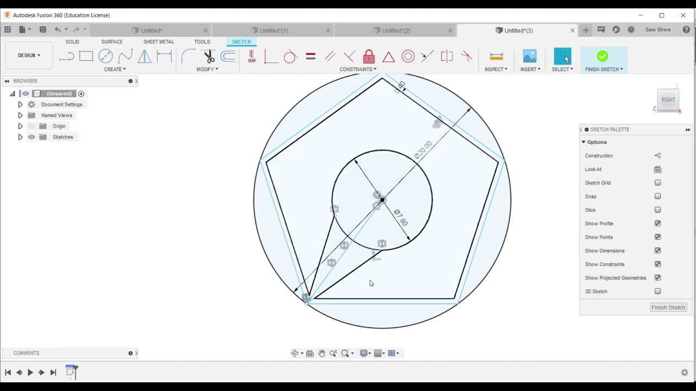The image size is (696, 391).
Task: Switch to the Untitled*(2) document tab
Action: pyautogui.click(x=396, y=30)
